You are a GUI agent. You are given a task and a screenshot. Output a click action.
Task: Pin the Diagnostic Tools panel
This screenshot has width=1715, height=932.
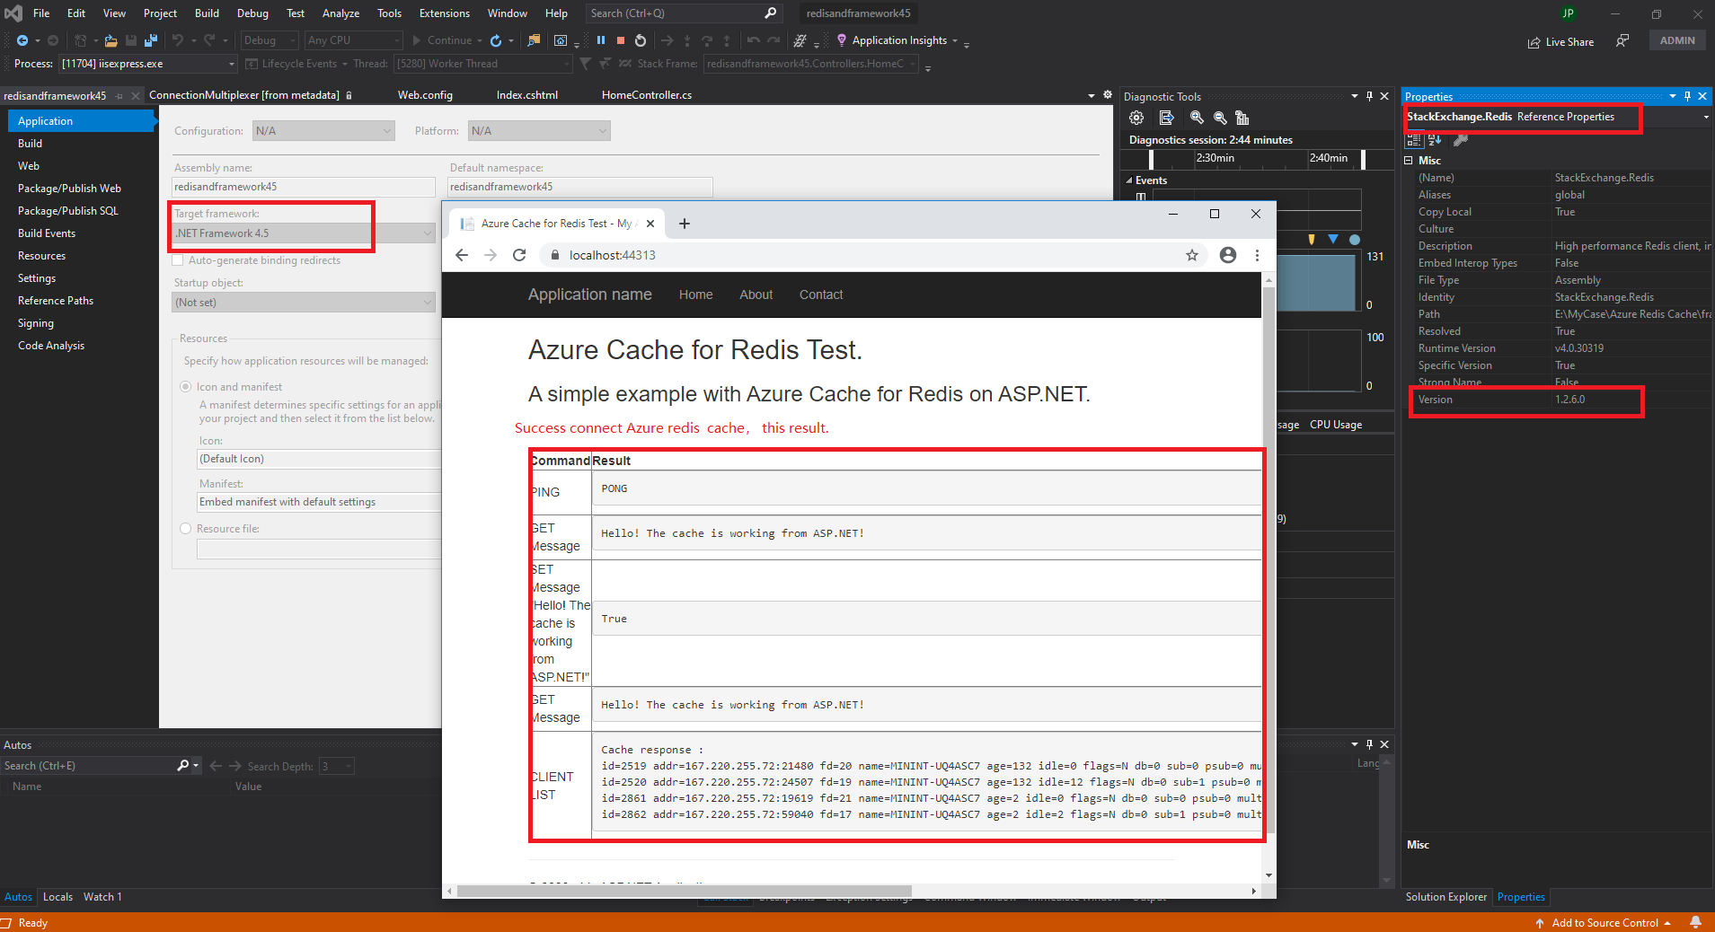pos(1369,96)
